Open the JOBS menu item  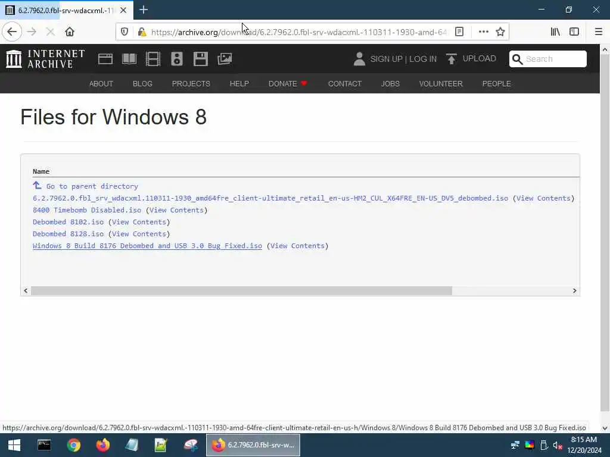pos(390,83)
